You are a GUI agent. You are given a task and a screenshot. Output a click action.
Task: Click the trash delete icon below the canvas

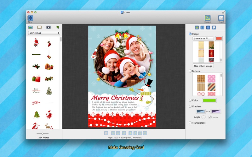click(106, 133)
